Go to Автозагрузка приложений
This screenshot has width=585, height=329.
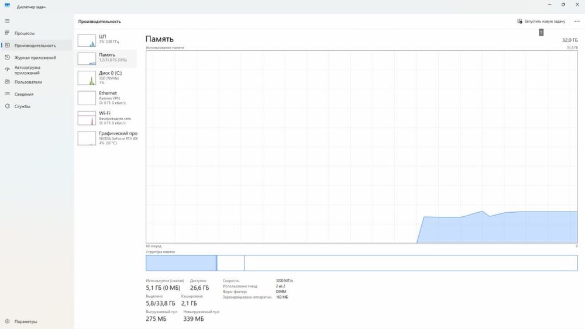[x=27, y=70]
